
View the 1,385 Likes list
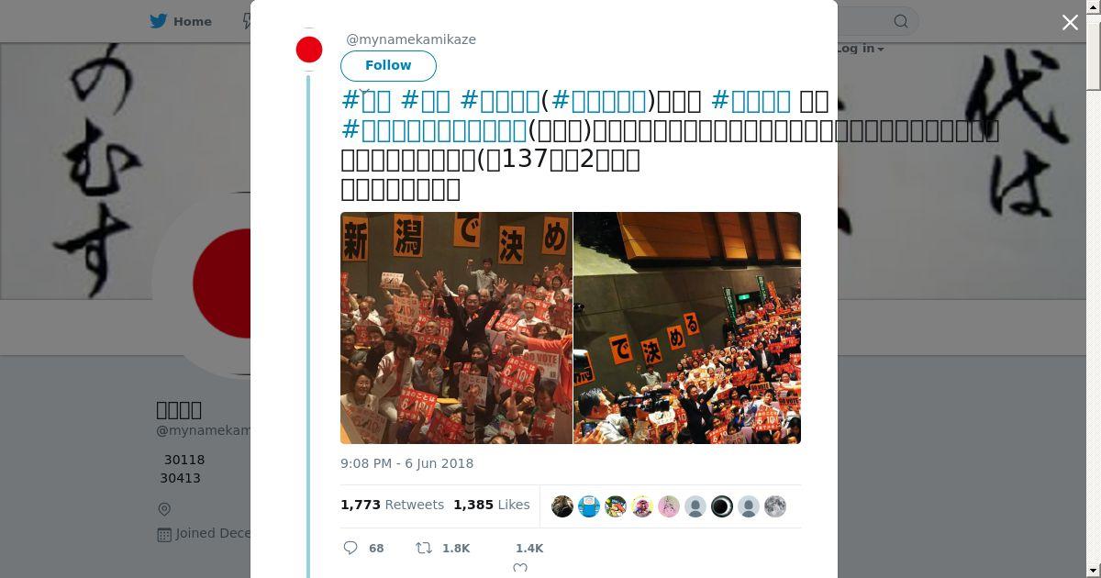[x=492, y=505]
